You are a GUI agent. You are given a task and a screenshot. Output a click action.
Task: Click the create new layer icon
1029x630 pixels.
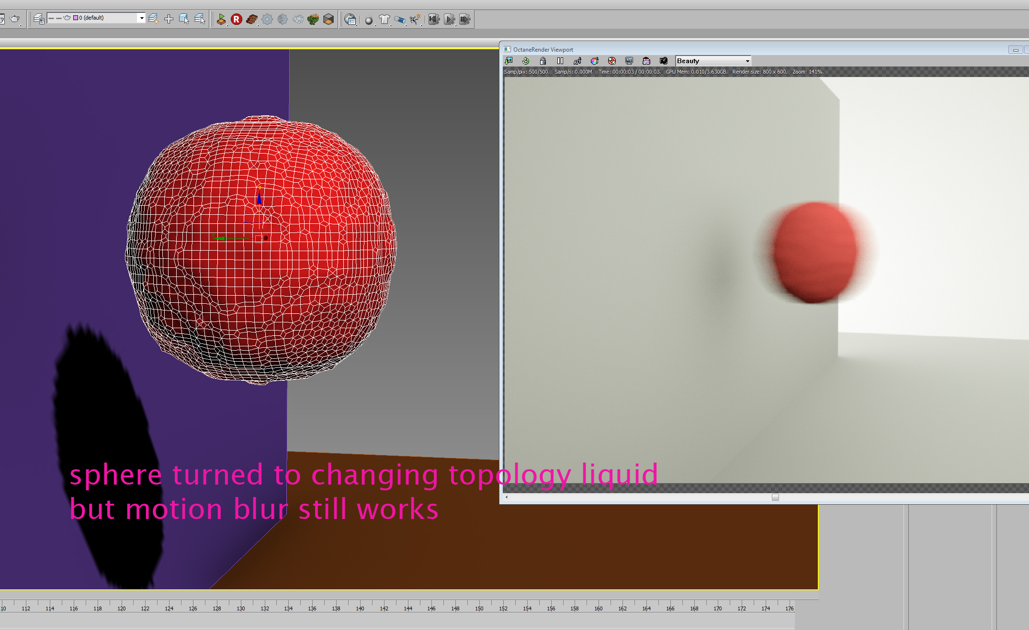pos(153,19)
